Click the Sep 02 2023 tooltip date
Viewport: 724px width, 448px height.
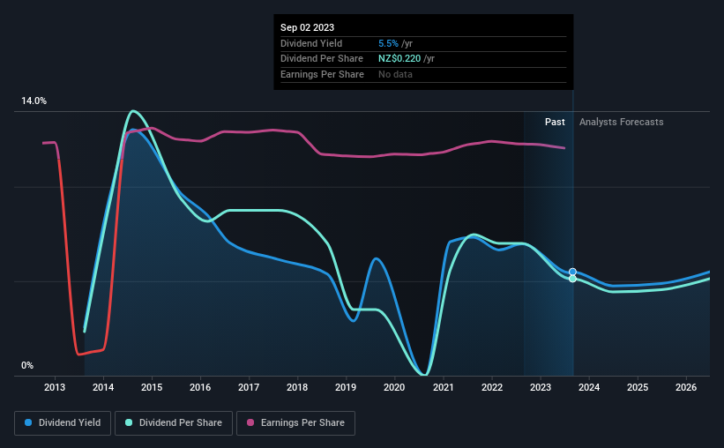307,27
